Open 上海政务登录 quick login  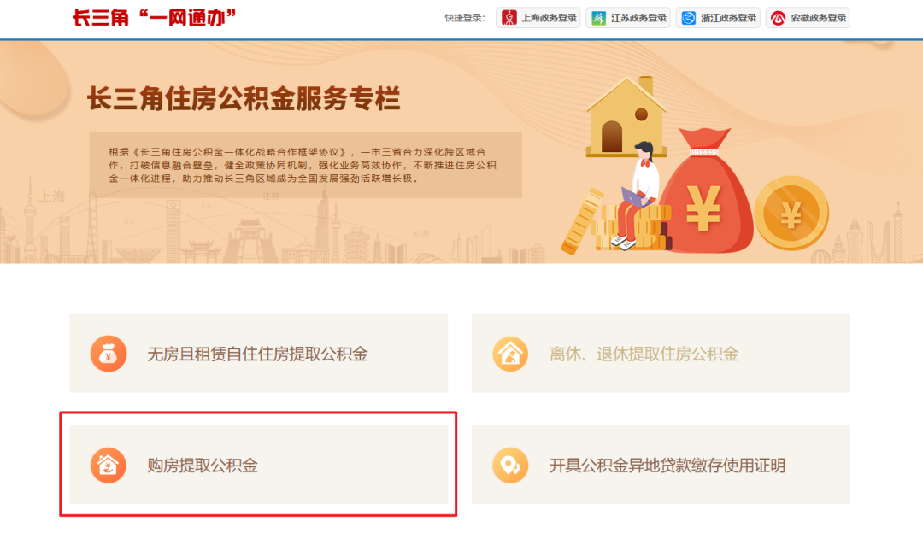point(538,18)
